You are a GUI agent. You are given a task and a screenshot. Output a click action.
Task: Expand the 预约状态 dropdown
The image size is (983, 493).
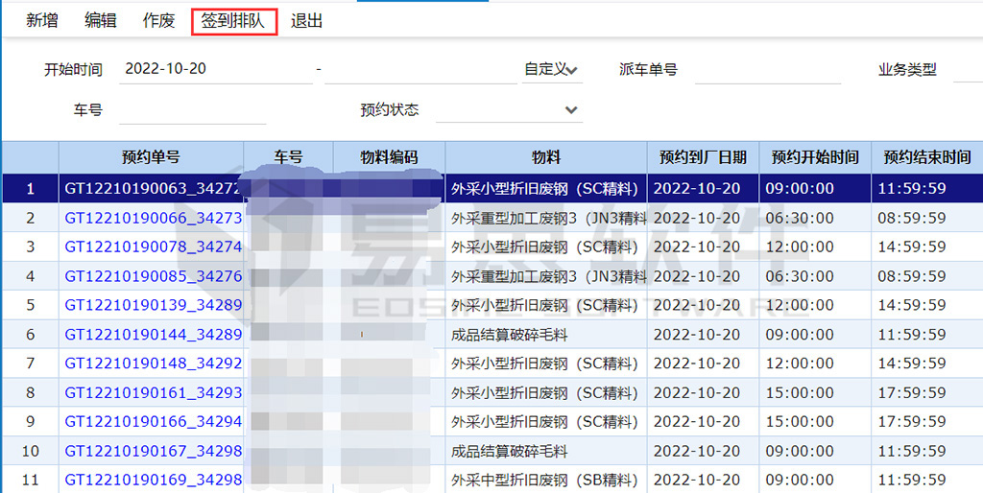point(509,110)
